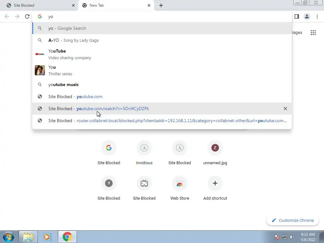Remove the youtube.com/watch suggestion with X

pos(285,109)
